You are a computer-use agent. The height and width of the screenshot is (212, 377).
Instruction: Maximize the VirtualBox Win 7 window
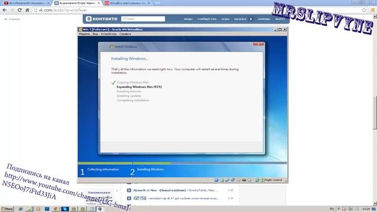tap(280, 29)
